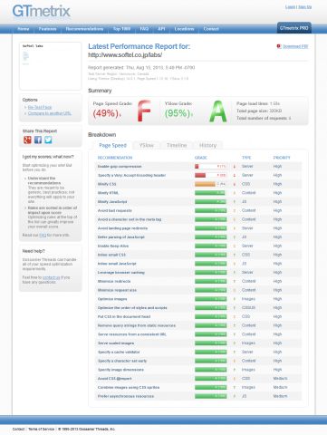Share report on Google Plus
This screenshot has height=435, width=327.
pos(27,140)
